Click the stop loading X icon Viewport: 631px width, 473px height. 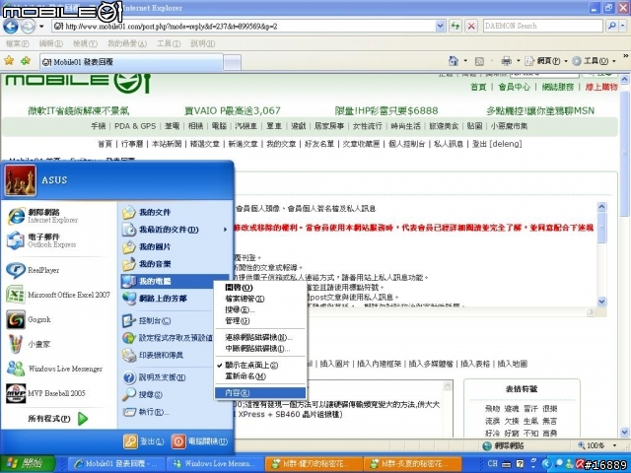tap(471, 27)
